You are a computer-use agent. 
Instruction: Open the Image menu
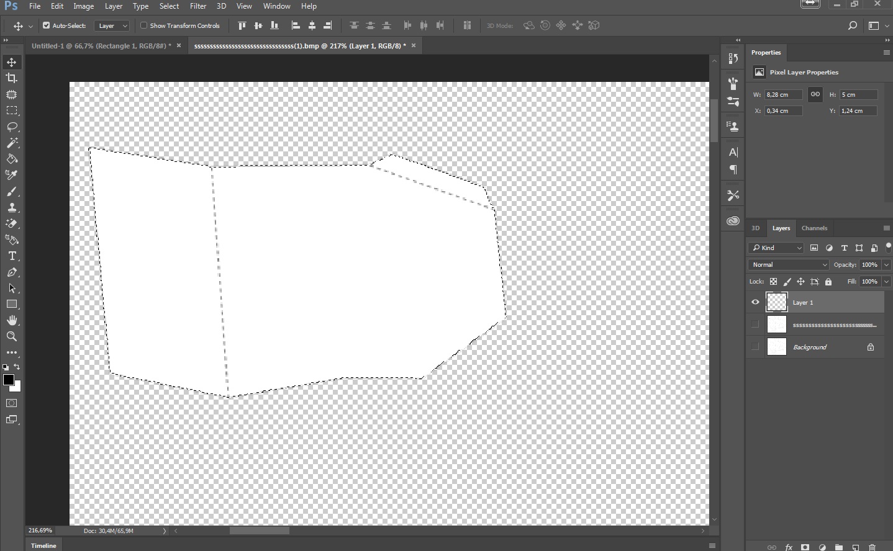[x=84, y=6]
